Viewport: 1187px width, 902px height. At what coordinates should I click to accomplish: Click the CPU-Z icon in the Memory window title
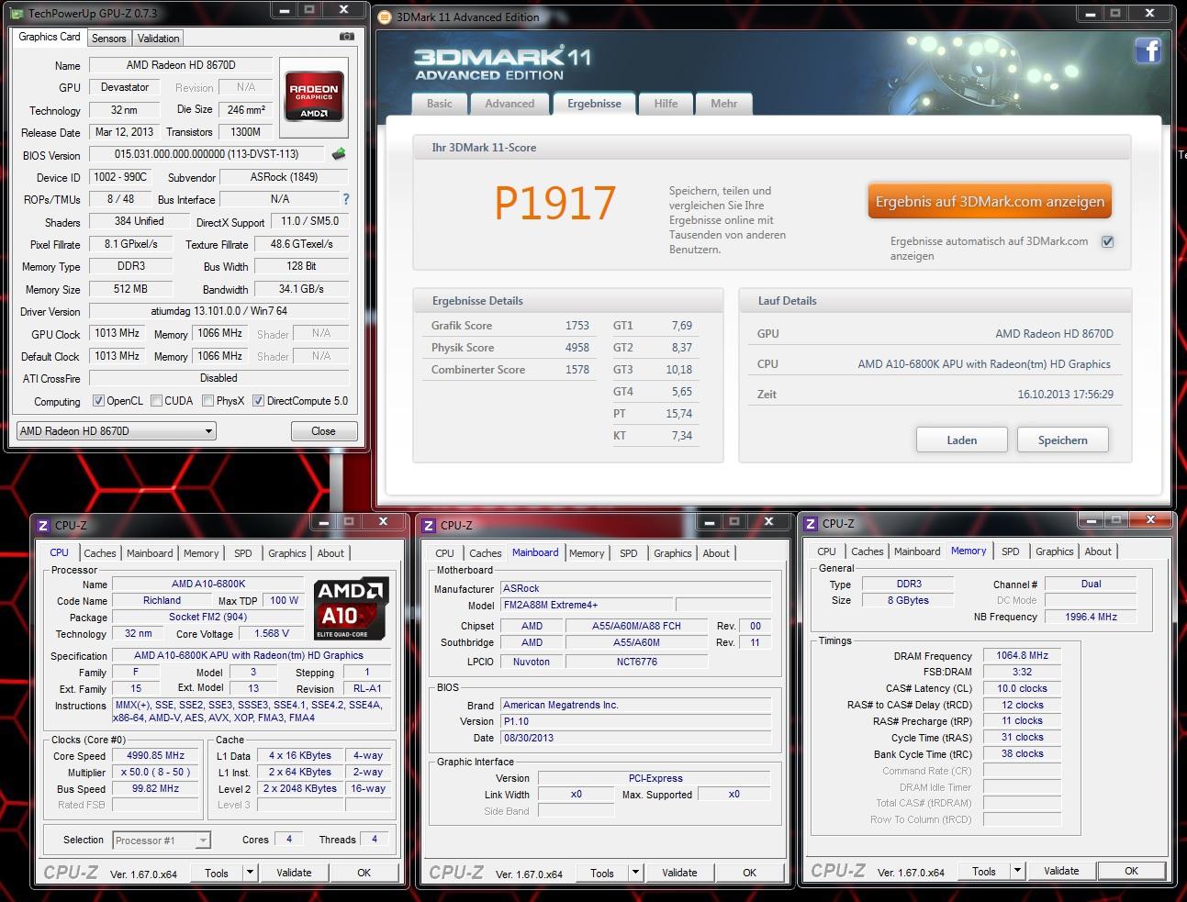pos(810,523)
